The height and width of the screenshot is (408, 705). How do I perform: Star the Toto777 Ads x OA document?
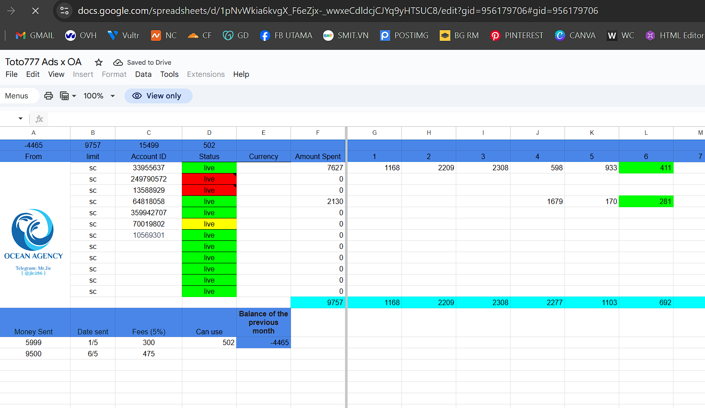pyautogui.click(x=99, y=62)
